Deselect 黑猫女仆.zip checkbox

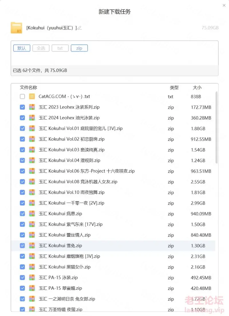click(22, 267)
